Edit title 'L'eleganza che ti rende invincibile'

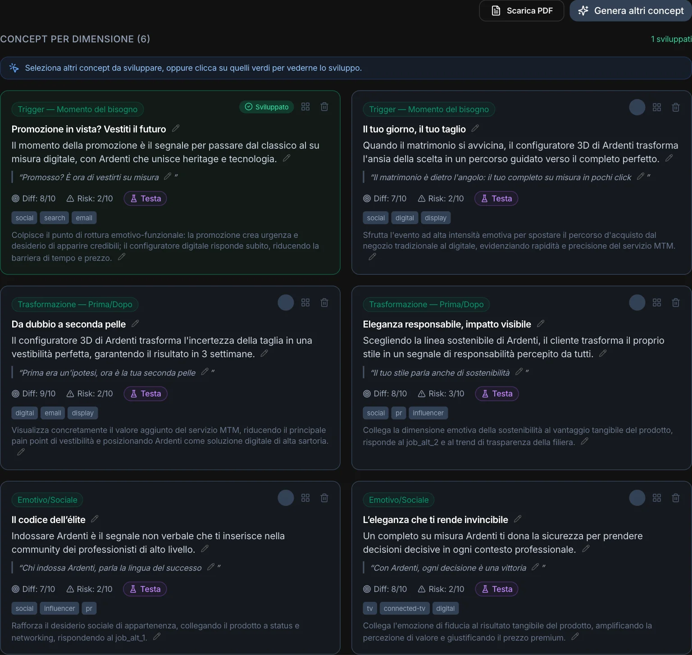pyautogui.click(x=518, y=519)
